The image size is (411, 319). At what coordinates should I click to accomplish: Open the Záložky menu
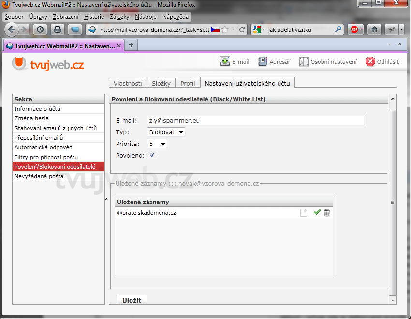point(119,17)
